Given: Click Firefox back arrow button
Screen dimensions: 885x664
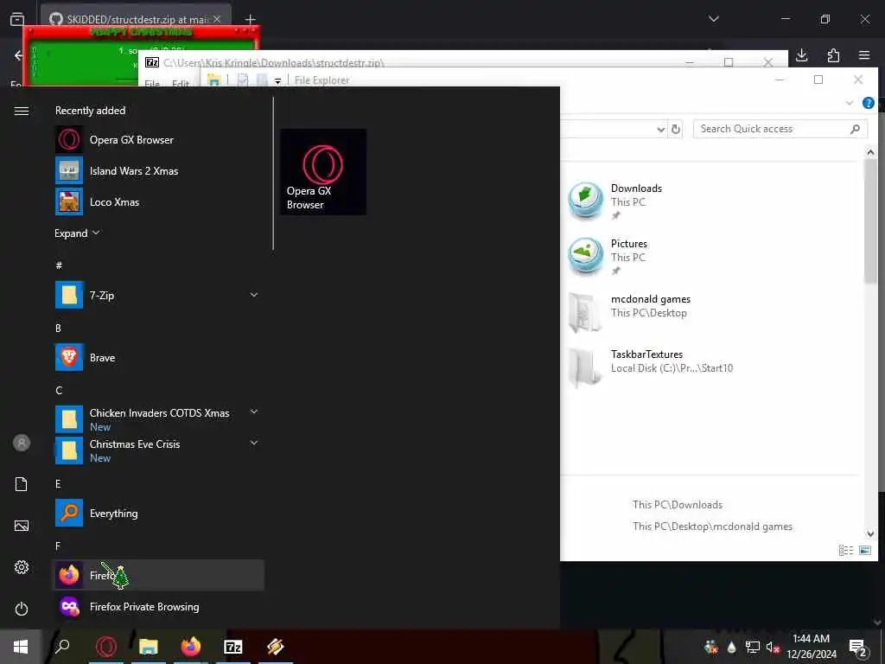Looking at the screenshot, I should pos(19,54).
